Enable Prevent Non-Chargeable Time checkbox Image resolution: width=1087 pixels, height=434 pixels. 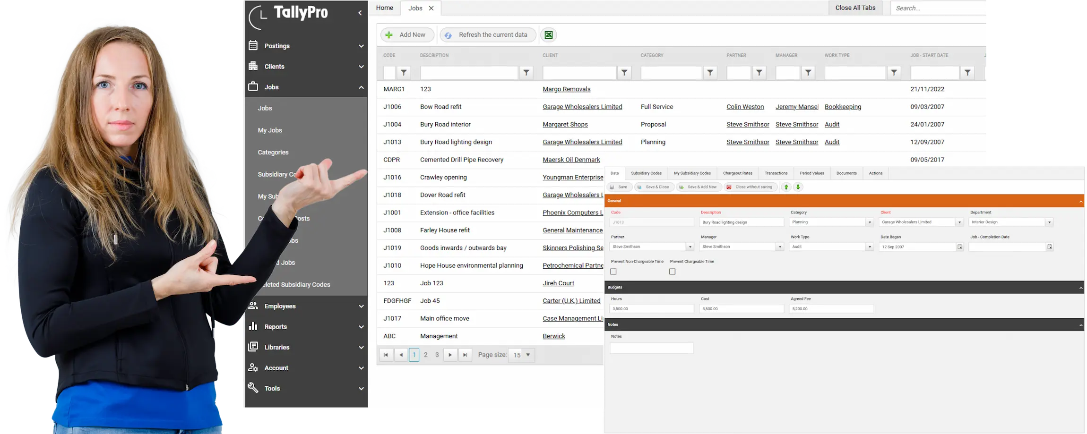tap(613, 272)
